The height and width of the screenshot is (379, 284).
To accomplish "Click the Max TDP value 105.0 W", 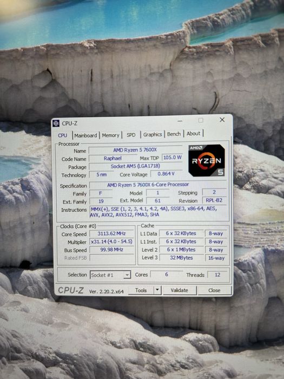I will (172, 158).
